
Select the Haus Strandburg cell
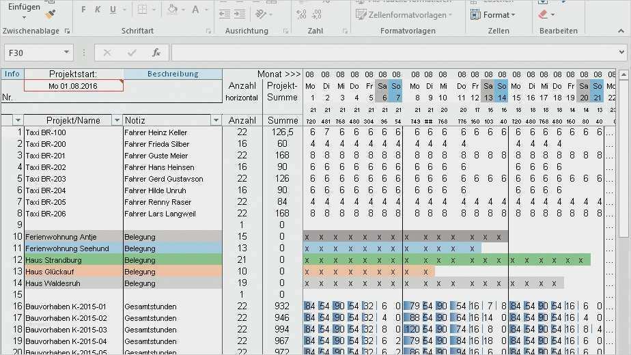(x=73, y=260)
